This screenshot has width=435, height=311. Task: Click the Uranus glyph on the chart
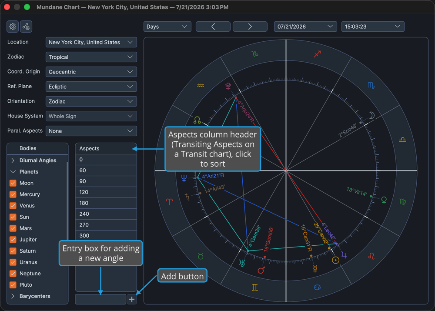[242, 263]
